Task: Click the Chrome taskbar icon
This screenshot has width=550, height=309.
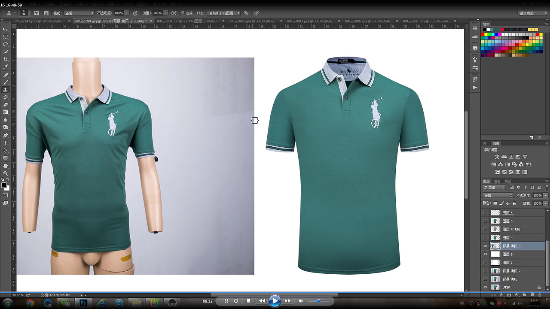Action: point(30,303)
